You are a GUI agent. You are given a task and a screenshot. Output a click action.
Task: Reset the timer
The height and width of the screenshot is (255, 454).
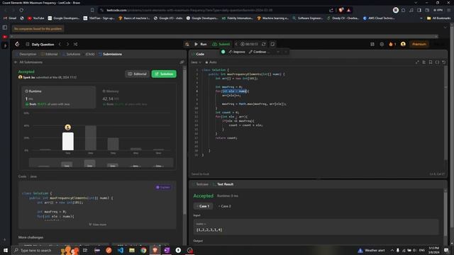(x=263, y=44)
